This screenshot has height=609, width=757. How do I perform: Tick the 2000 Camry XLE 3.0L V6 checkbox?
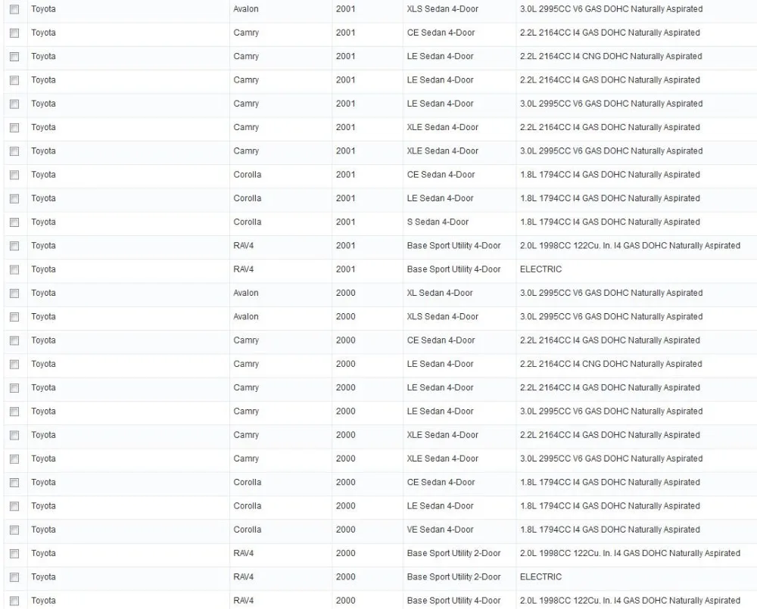point(14,458)
